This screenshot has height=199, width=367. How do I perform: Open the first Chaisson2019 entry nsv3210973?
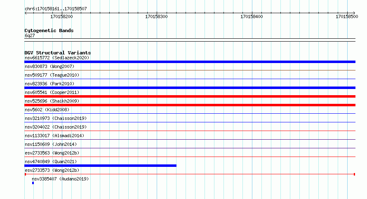[56, 118]
